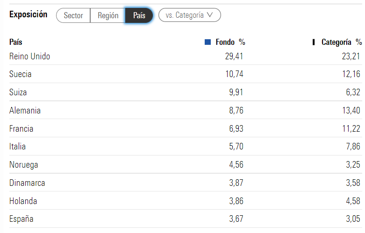Viewport: 365px width, 233px height.
Task: Click the black Categoría legend marker
Action: point(314,42)
